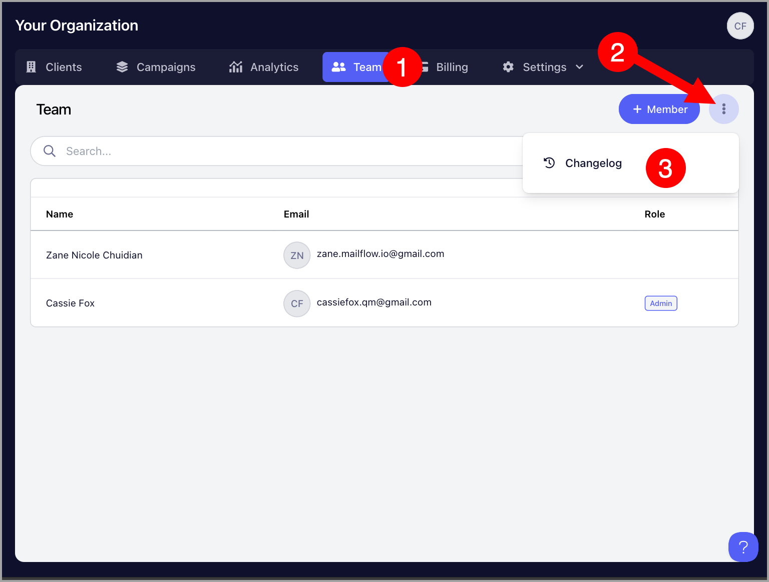Add a new team Member
Screen dimensions: 769x582
click(659, 109)
